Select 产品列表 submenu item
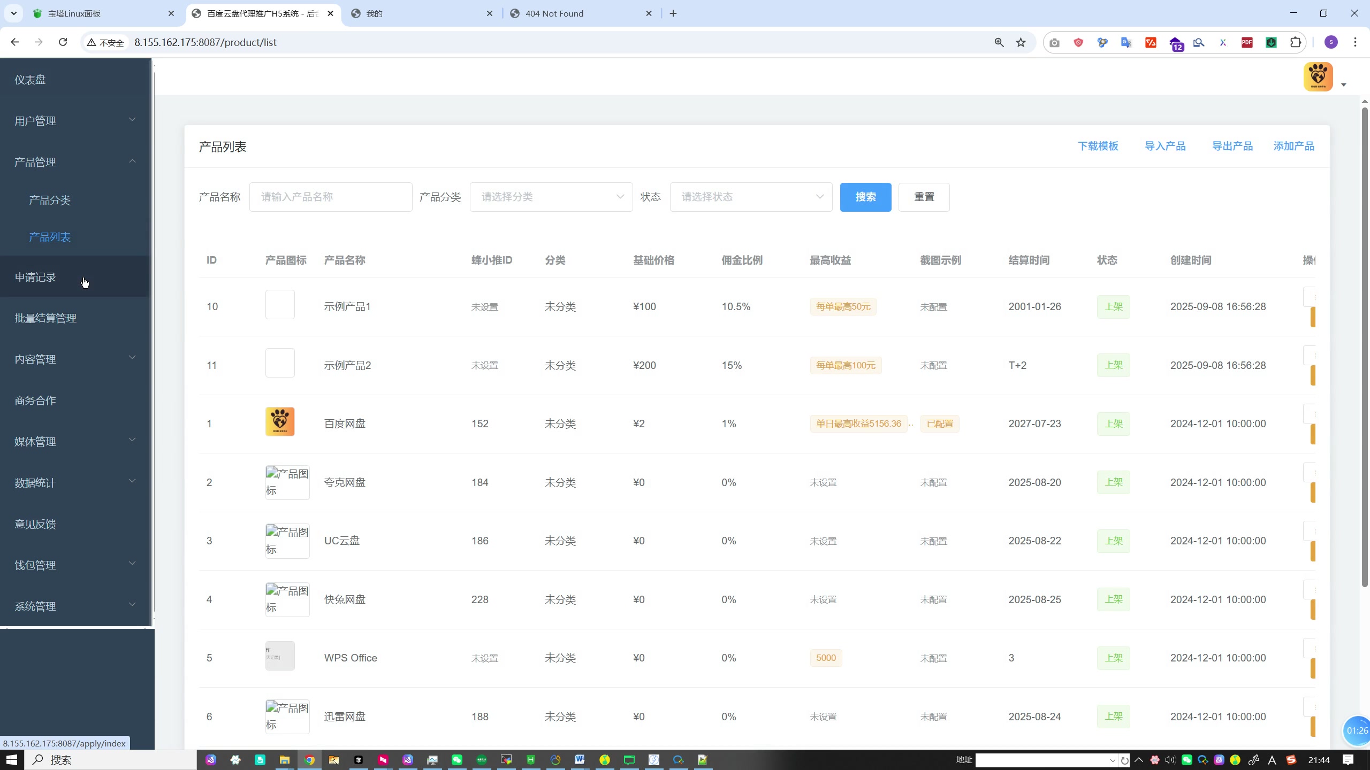The width and height of the screenshot is (1370, 770). (75, 237)
